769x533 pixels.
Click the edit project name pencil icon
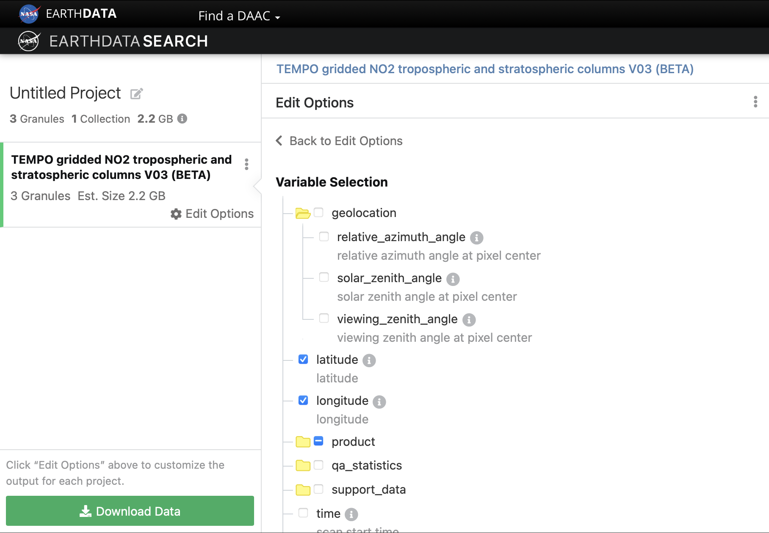click(136, 93)
